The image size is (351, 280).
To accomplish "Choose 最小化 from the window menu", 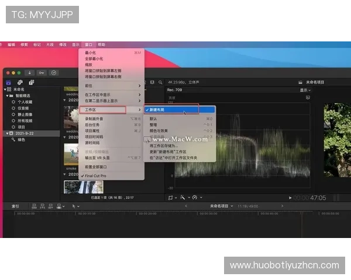I will [x=111, y=52].
